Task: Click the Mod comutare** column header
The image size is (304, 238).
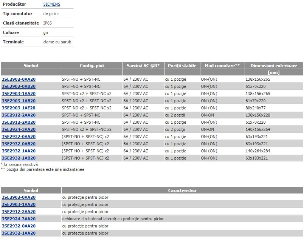Action: 222,66
